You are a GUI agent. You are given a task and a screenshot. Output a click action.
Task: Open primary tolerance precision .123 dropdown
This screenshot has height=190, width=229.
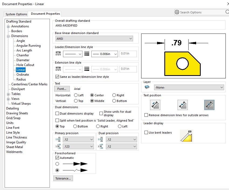click(78, 147)
